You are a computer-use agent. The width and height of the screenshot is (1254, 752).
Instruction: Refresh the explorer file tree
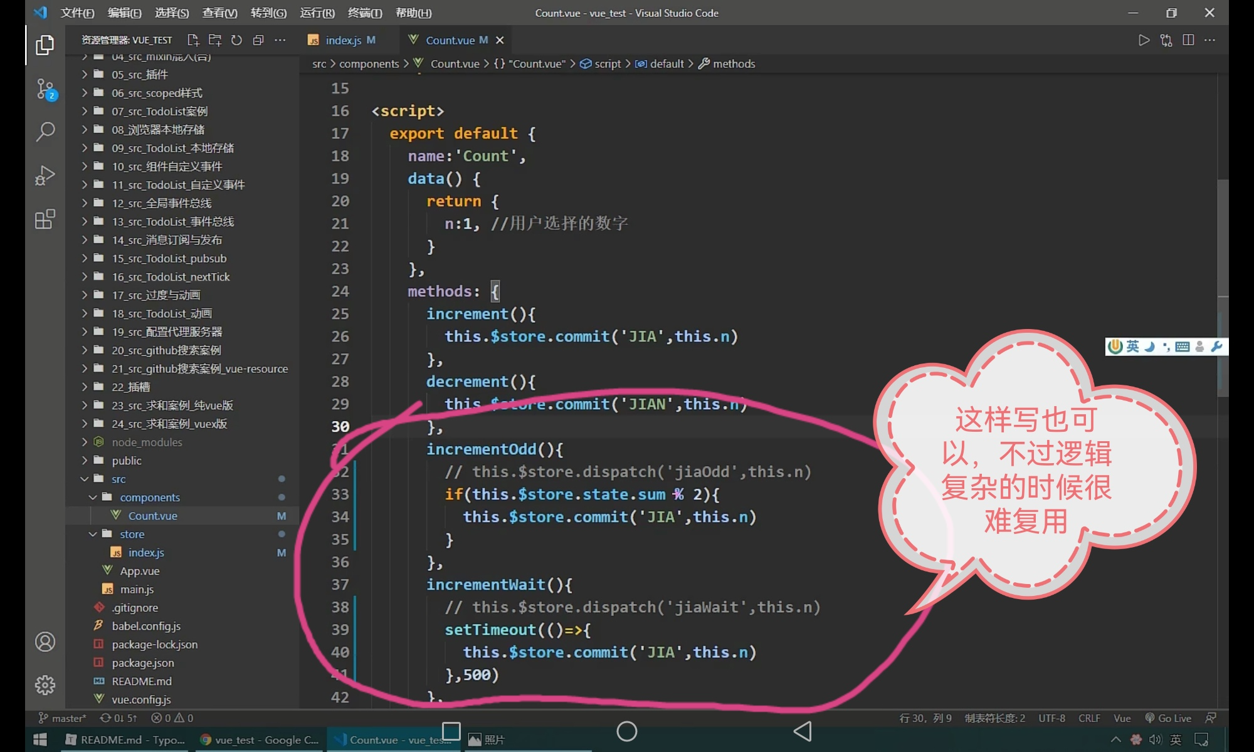click(236, 40)
